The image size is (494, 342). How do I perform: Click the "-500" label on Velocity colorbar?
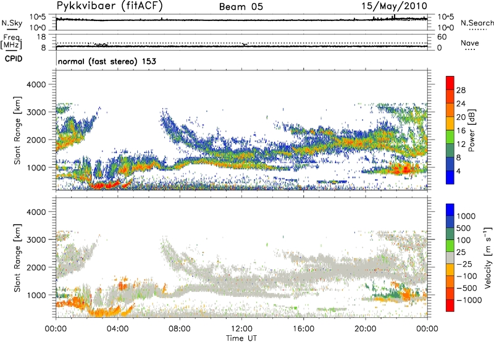(467, 288)
